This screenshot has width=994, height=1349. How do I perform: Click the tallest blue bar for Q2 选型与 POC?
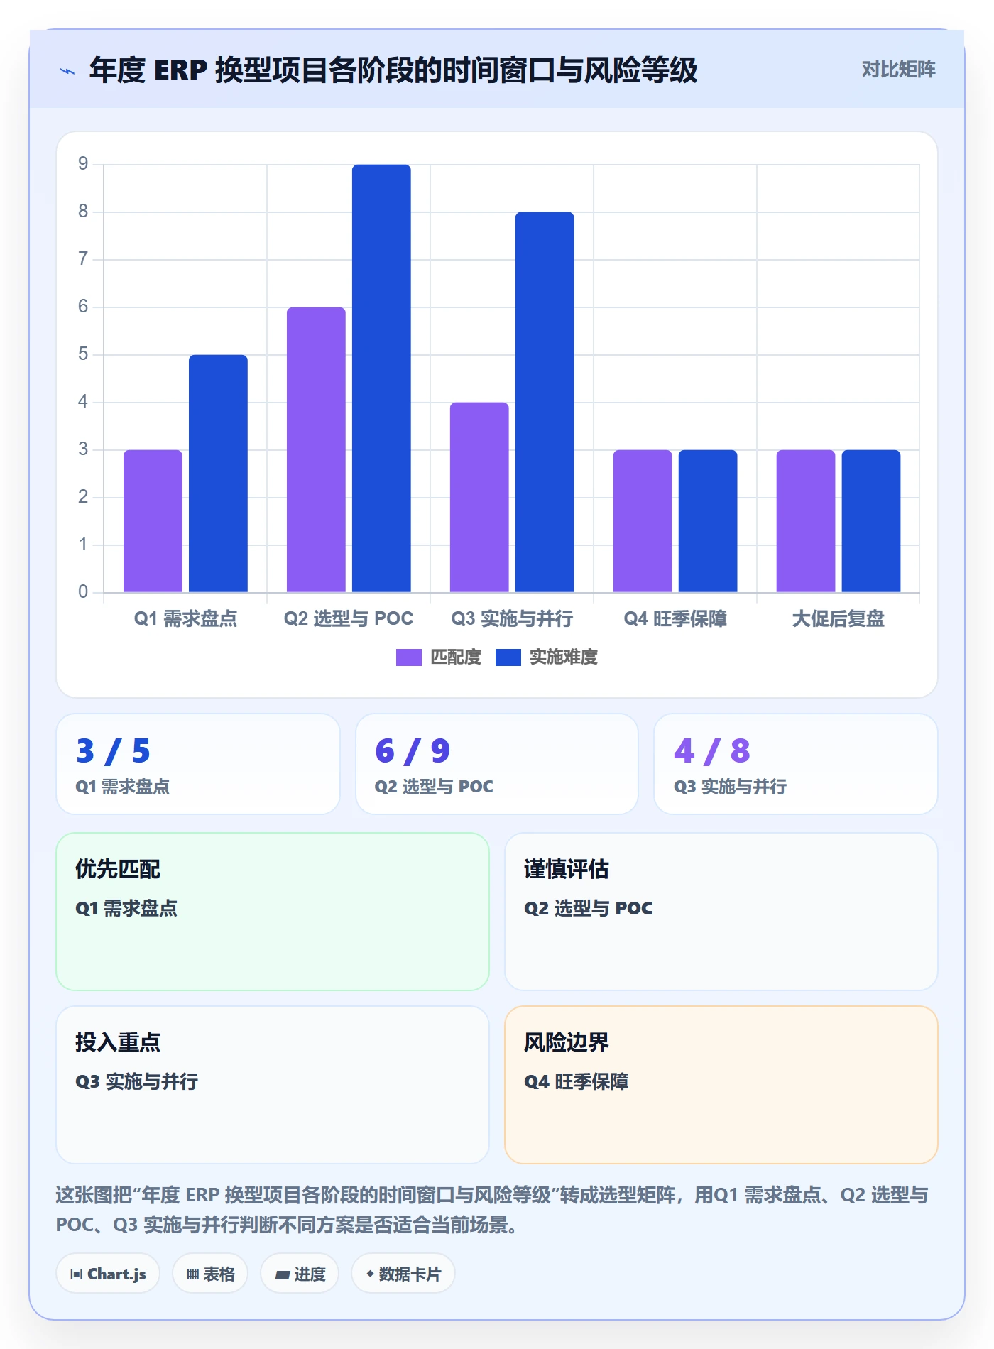click(381, 378)
